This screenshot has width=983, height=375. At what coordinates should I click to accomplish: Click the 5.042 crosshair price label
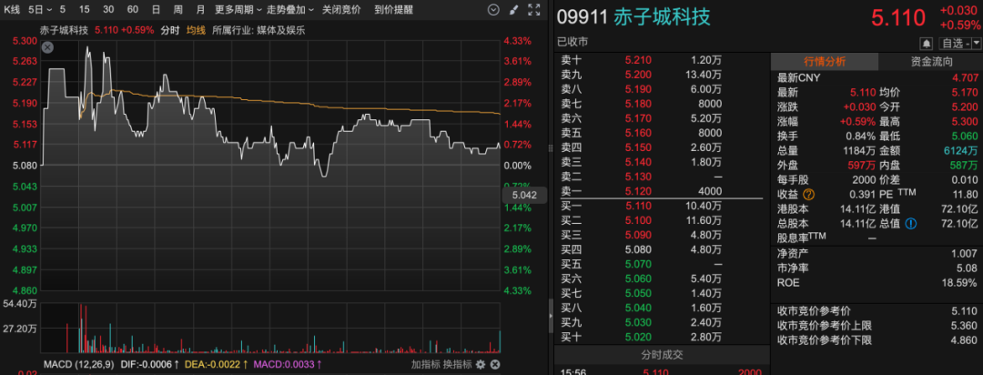coord(525,196)
